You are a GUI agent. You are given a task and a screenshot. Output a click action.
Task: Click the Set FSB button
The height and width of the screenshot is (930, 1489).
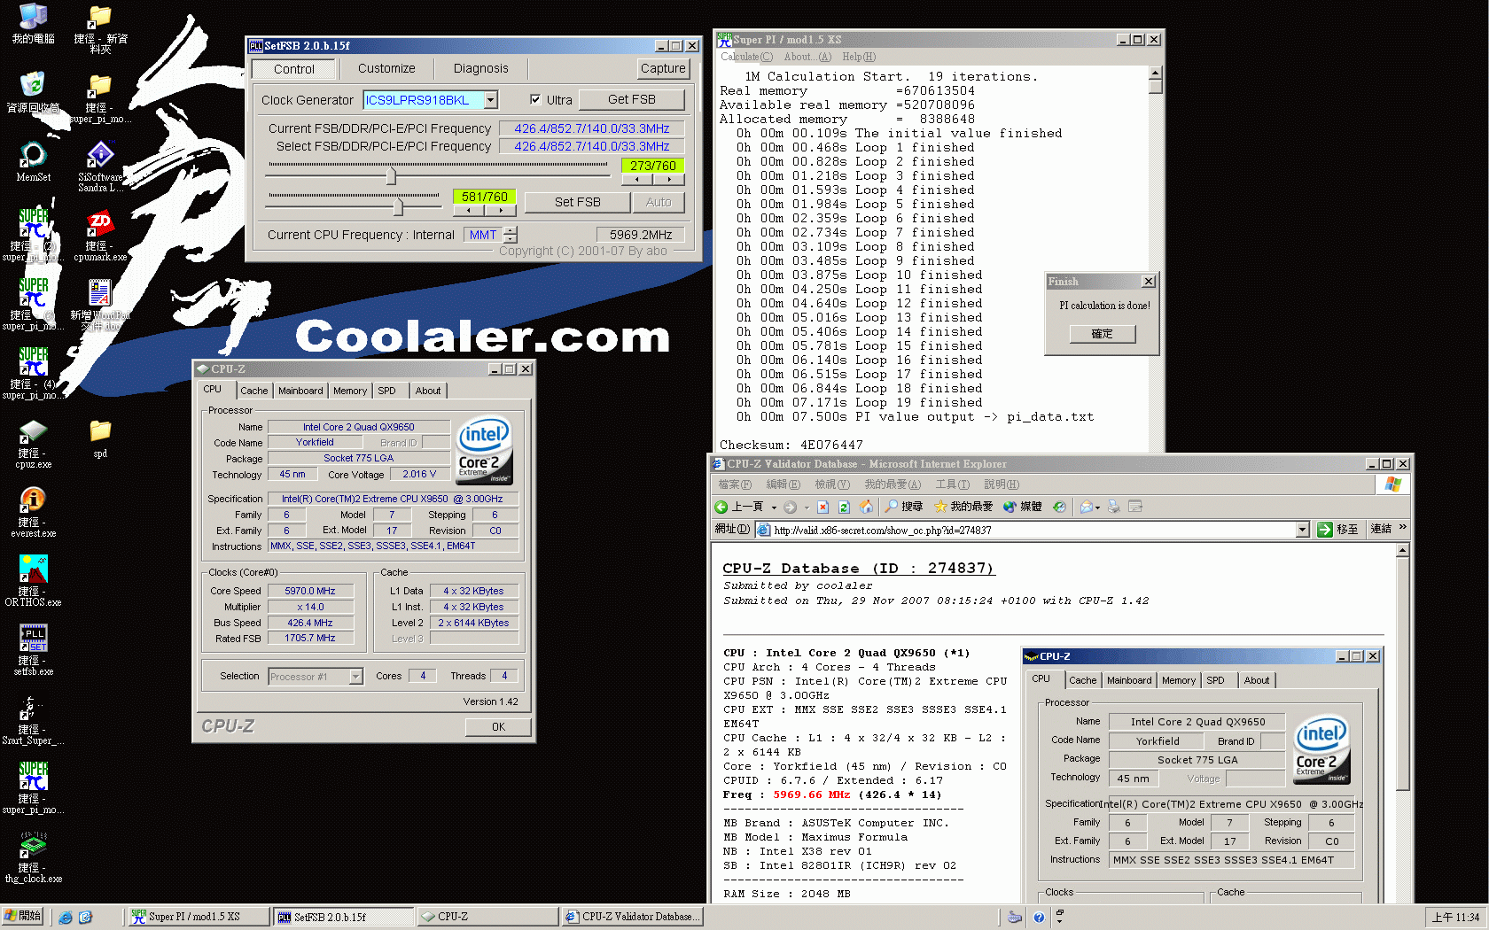[578, 202]
